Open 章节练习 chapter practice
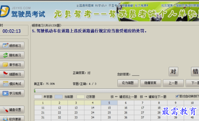Screen dimensions: 199x121 12,65
